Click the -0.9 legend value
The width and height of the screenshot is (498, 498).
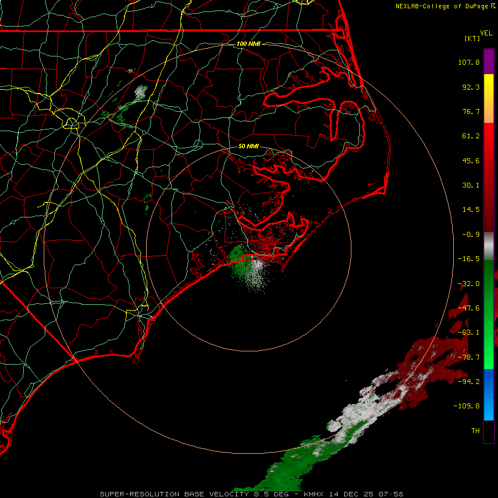point(471,235)
